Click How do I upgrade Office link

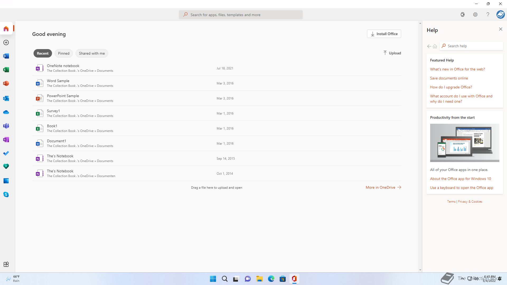(451, 87)
